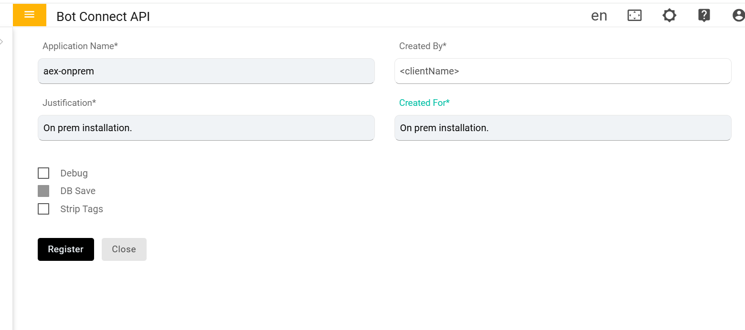Click into the Created By field

tap(563, 71)
